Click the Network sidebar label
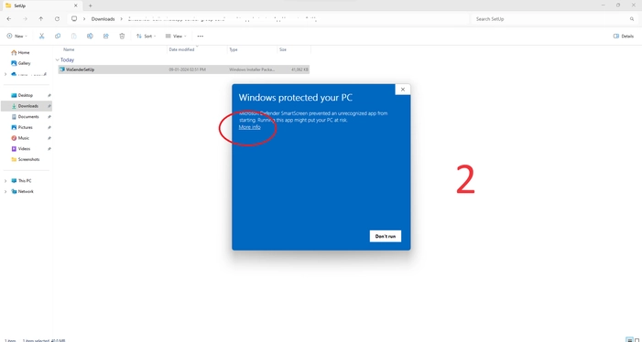The image size is (642, 342). pyautogui.click(x=26, y=191)
